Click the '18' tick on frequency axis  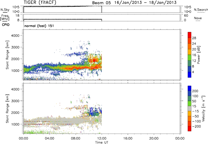17,16
